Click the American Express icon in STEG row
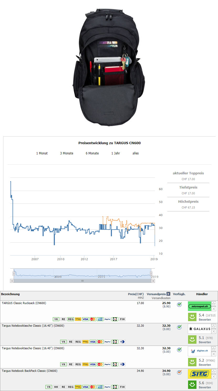 [x=100, y=387]
